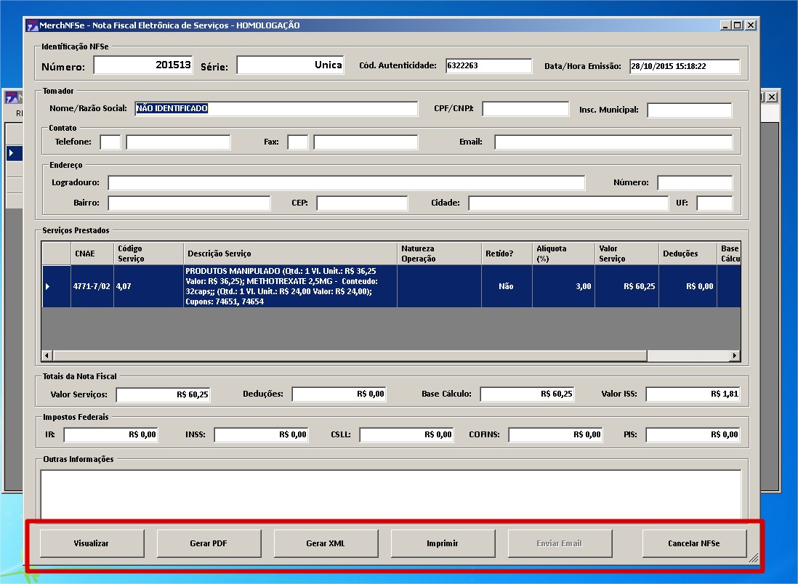Click the horizontal scrollbar thumb in services grid
This screenshot has height=584, width=798.
[350, 356]
